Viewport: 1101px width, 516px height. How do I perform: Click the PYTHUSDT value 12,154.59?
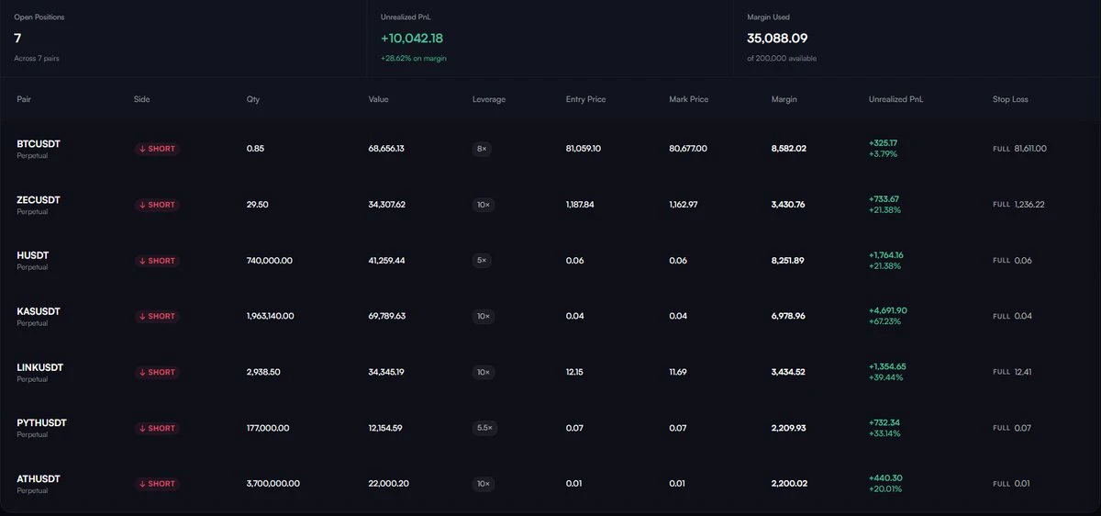(x=385, y=428)
